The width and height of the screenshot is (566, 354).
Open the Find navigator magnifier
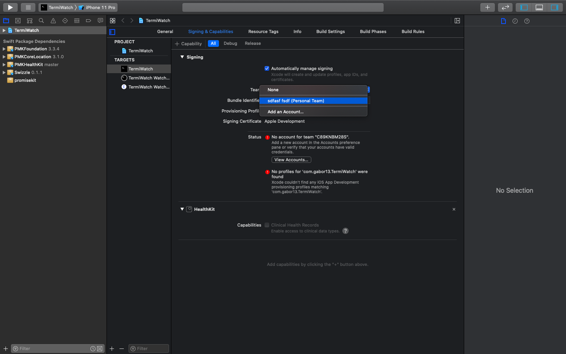(x=41, y=20)
